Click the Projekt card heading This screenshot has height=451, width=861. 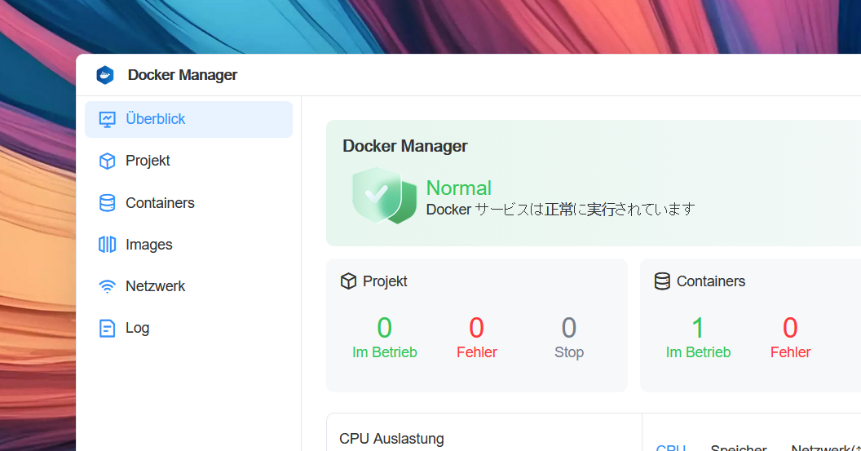pos(385,281)
